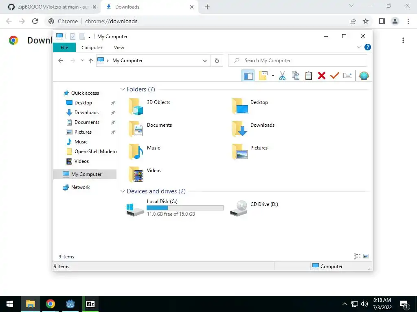Expand the ribbon with the chevron
Screen dimensions: 417x312
pyautogui.click(x=358, y=47)
